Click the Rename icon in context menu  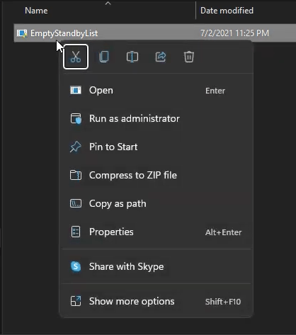click(x=132, y=57)
